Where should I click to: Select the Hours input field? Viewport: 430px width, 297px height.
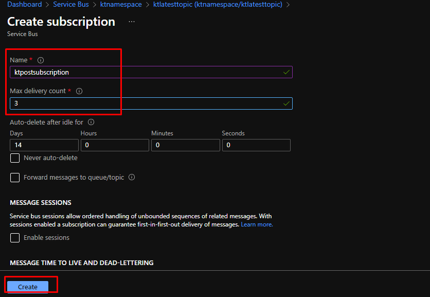coord(114,145)
